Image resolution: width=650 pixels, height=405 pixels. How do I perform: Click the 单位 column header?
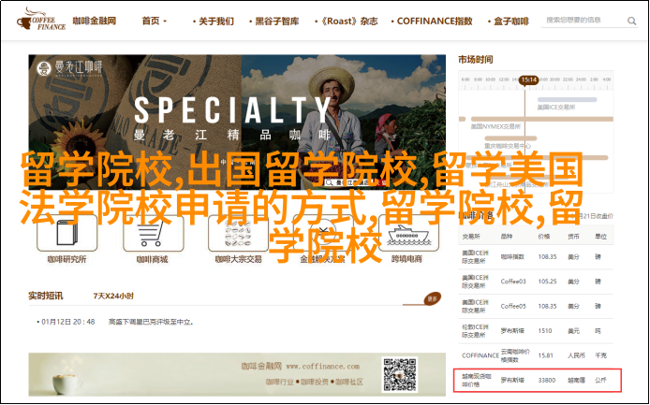[600, 237]
